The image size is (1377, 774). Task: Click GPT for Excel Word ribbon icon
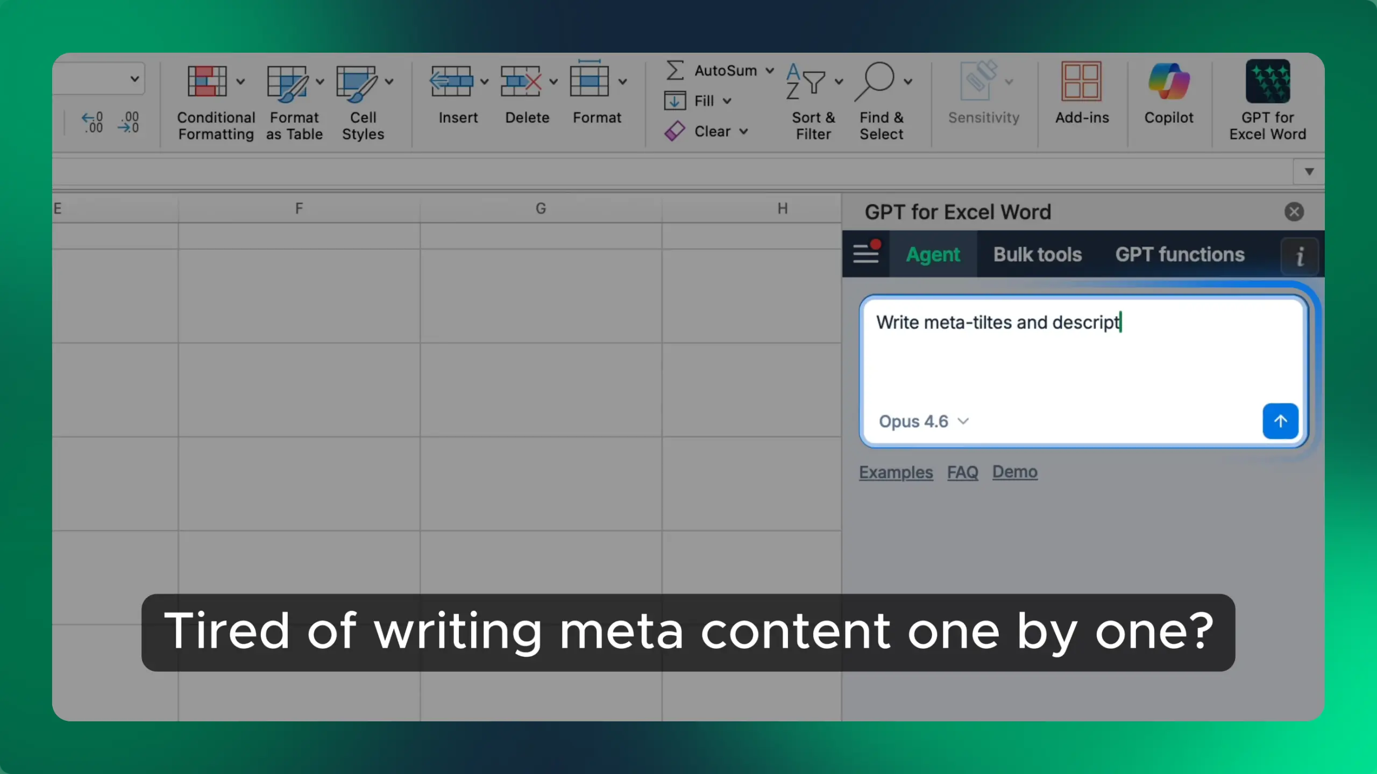point(1267,82)
